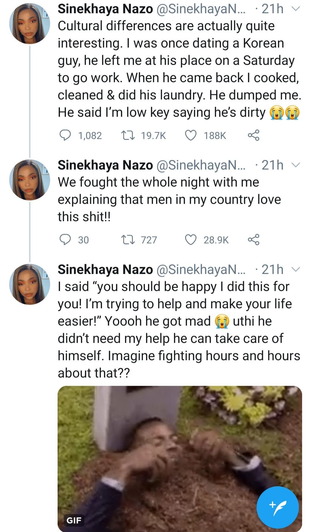This screenshot has width=311, height=532.
Task: Open the dropdown arrow on the first tweet
Action: point(296,9)
